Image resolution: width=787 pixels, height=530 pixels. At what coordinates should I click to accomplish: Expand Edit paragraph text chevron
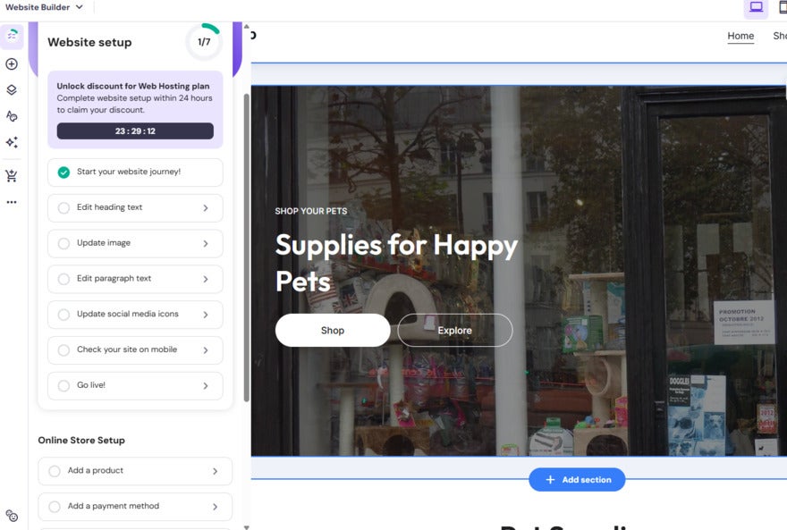pyautogui.click(x=206, y=279)
